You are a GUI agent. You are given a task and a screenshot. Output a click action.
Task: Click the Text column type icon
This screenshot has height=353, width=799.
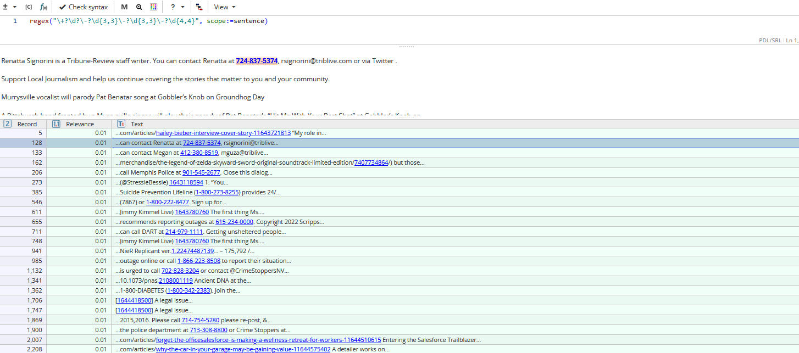(121, 124)
